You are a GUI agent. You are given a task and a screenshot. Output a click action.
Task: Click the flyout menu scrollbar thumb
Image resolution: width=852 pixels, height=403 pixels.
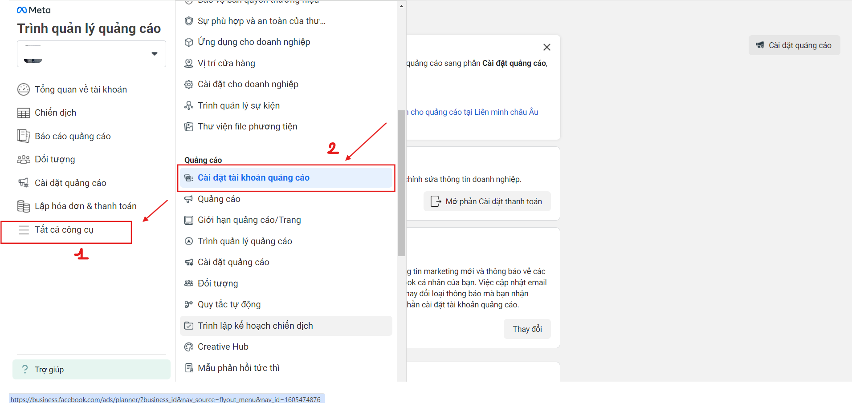coord(401,183)
